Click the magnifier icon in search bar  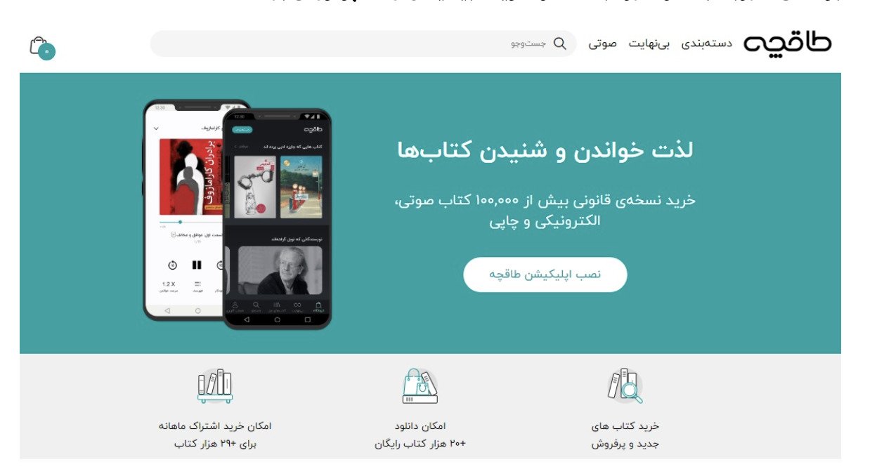(560, 44)
